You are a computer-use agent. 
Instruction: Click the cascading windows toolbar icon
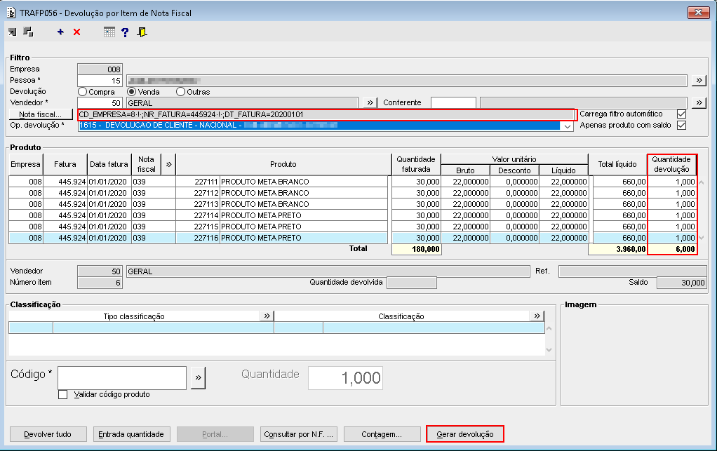[x=28, y=32]
